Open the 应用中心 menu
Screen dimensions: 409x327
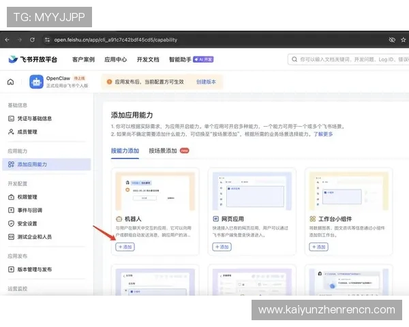[x=116, y=59]
